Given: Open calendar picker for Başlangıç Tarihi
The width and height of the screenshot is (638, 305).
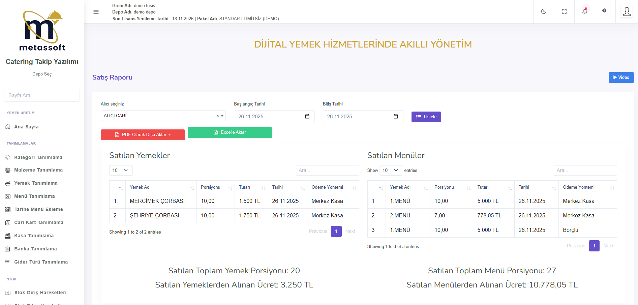Looking at the screenshot, I should point(307,117).
